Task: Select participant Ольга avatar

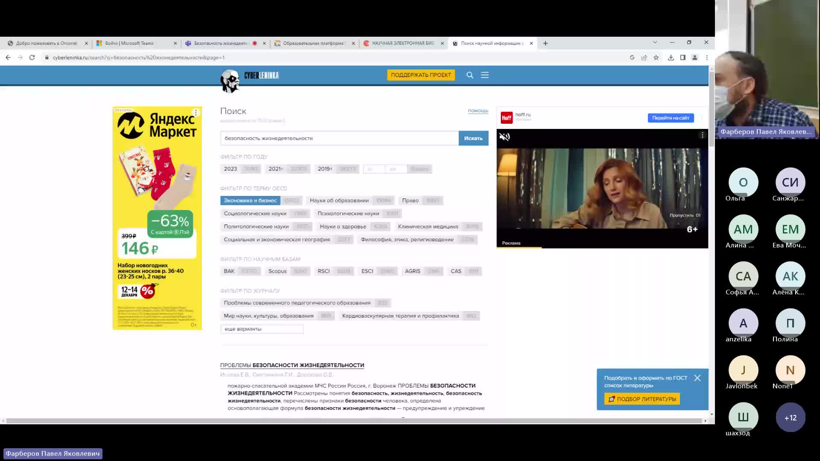Action: (743, 182)
